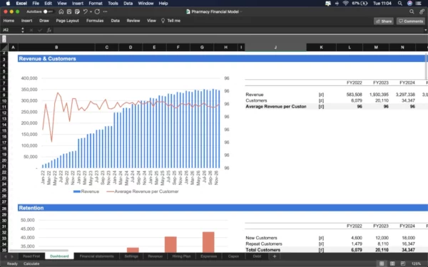
Task: Click the previous sheet navigation arrow
Action: coord(5,256)
